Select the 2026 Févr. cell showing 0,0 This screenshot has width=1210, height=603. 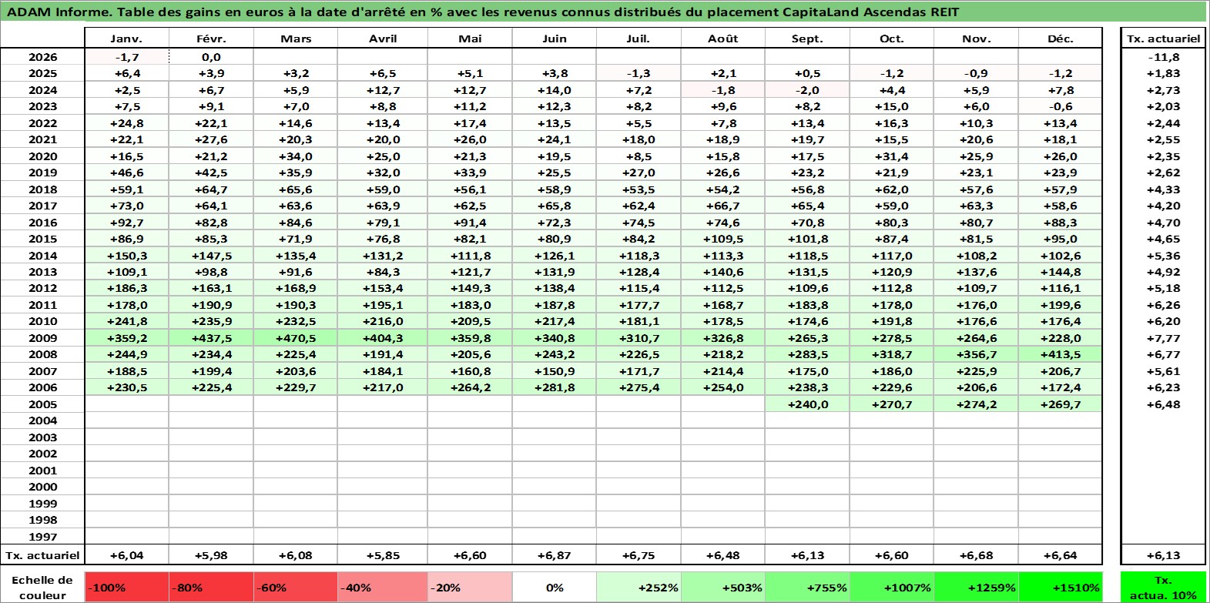click(211, 57)
